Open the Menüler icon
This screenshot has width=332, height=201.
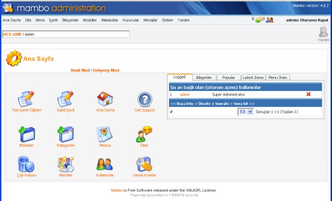pos(65,164)
